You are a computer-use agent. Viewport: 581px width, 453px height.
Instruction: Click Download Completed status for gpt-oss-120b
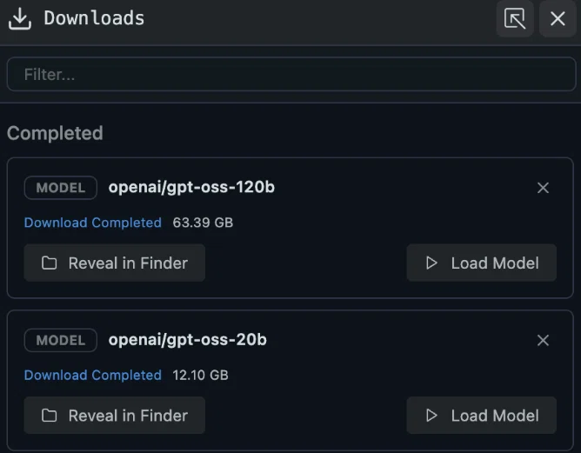pyautogui.click(x=93, y=223)
